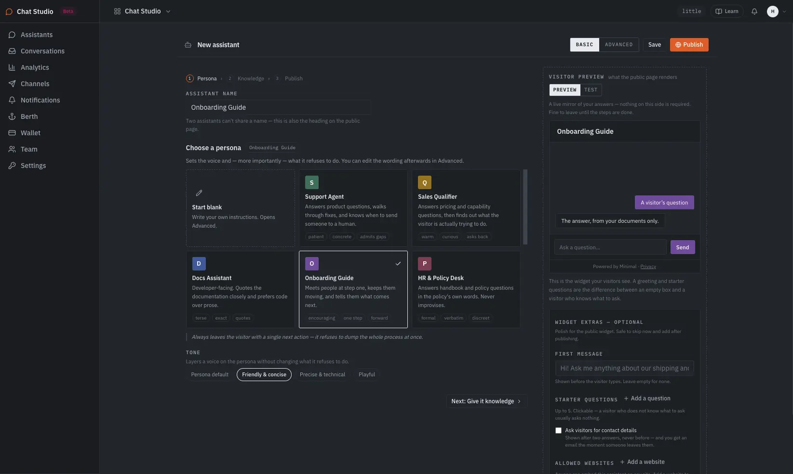Select the Preview tab

565,90
